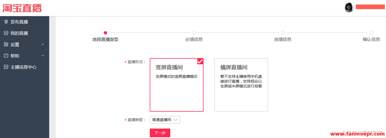
Task: Click the 全屏模式的竖屏直播模式 description
Action: click(177, 76)
